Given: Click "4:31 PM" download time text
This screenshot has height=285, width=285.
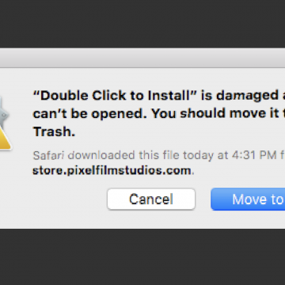Looking at the screenshot, I should pyautogui.click(x=254, y=155).
